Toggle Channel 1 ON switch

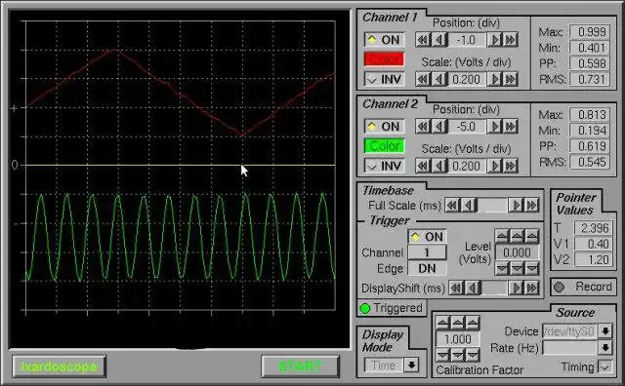pos(384,40)
